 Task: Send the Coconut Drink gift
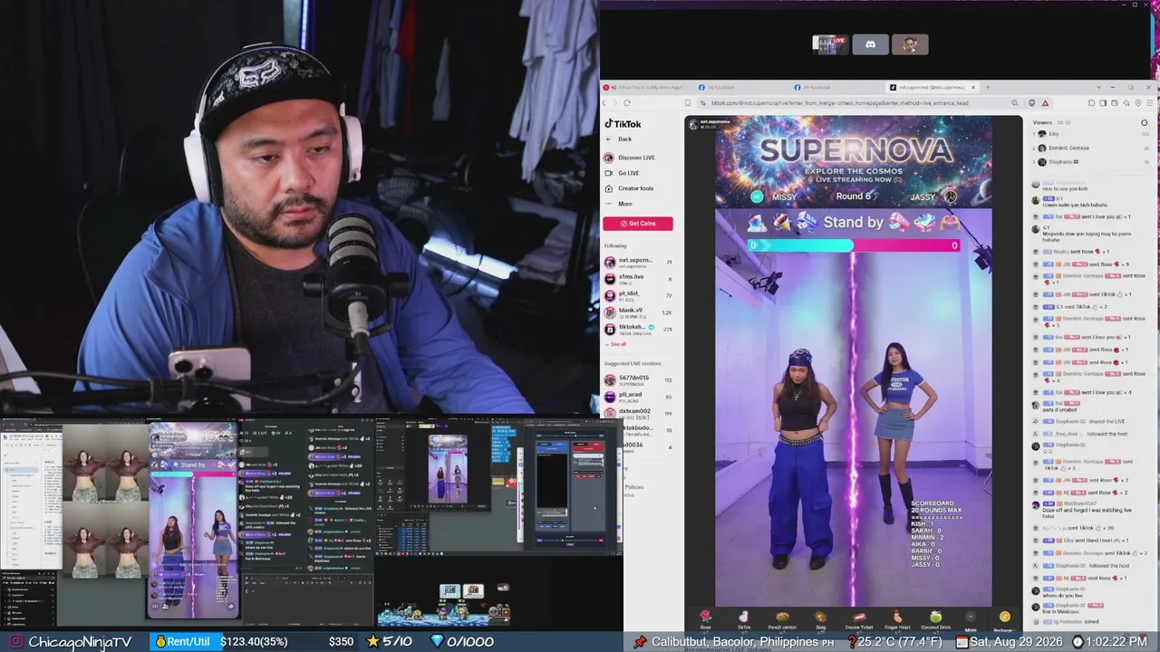point(935,618)
